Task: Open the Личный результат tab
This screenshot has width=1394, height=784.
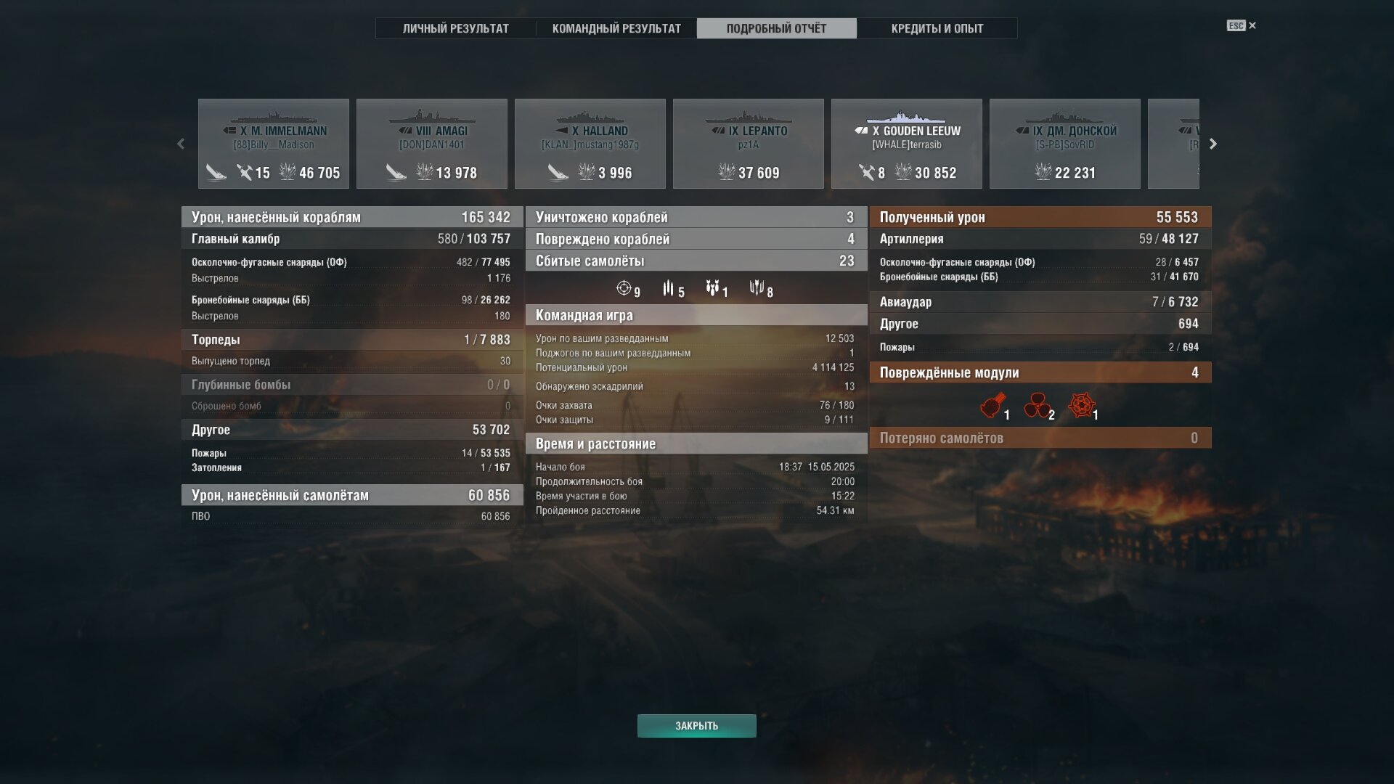Action: [x=456, y=28]
